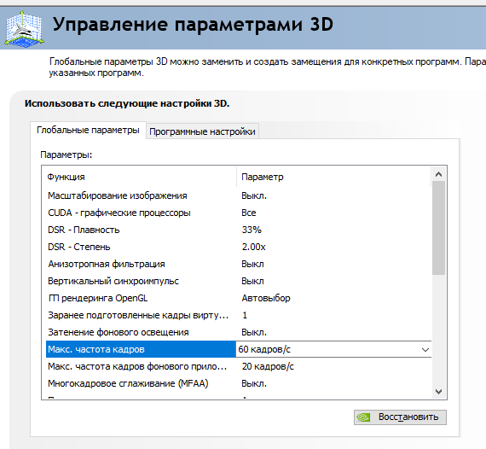Image resolution: width=486 pixels, height=449 pixels.
Task: Select the ГП рендеринга OpenGL row
Action: [x=239, y=298]
